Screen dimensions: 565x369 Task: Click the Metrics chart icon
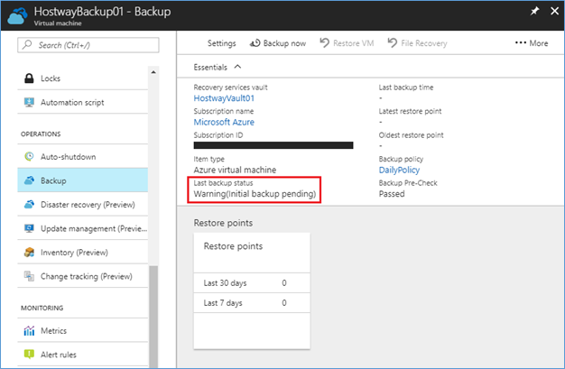29,330
